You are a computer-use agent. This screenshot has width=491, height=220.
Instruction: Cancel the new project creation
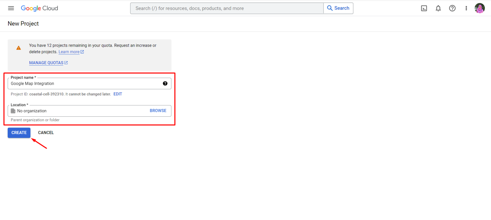click(46, 133)
